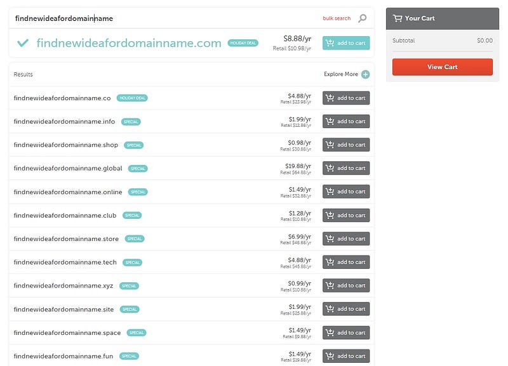
Task: Click SPECIAL badge on .xyz row
Action: 129,285
